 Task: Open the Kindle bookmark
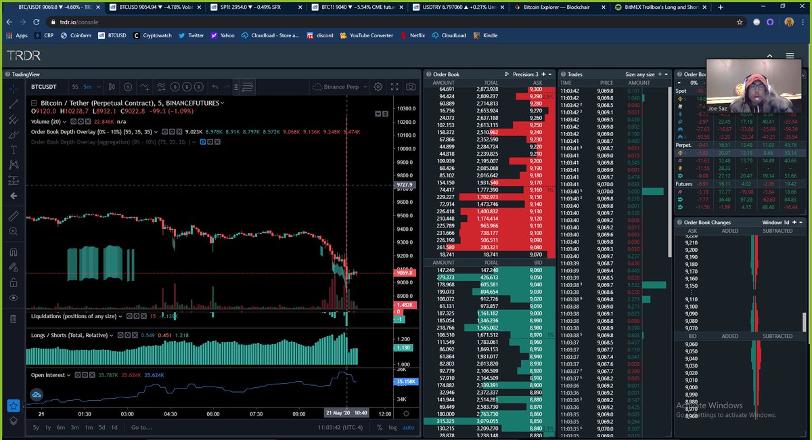click(x=485, y=35)
